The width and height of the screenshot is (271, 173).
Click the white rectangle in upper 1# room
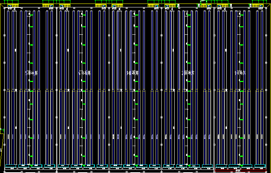coord(226,50)
